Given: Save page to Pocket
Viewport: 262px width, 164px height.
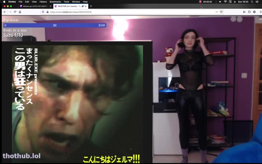Looking at the screenshot, I should point(221,12).
